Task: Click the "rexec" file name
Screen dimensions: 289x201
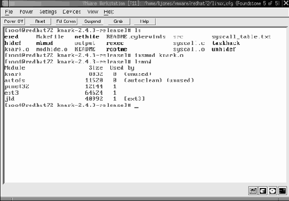Action: click(115, 43)
